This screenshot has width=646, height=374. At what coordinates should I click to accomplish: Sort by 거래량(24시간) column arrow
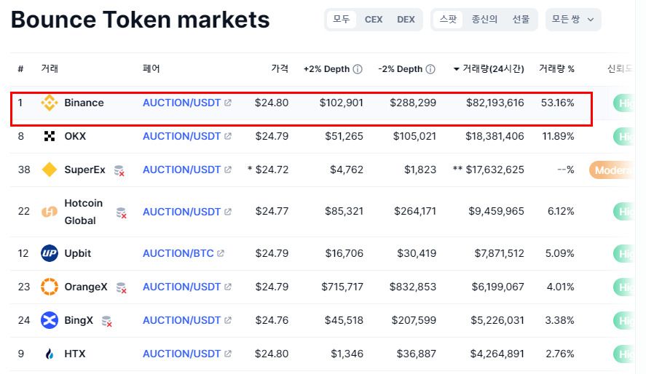click(457, 69)
